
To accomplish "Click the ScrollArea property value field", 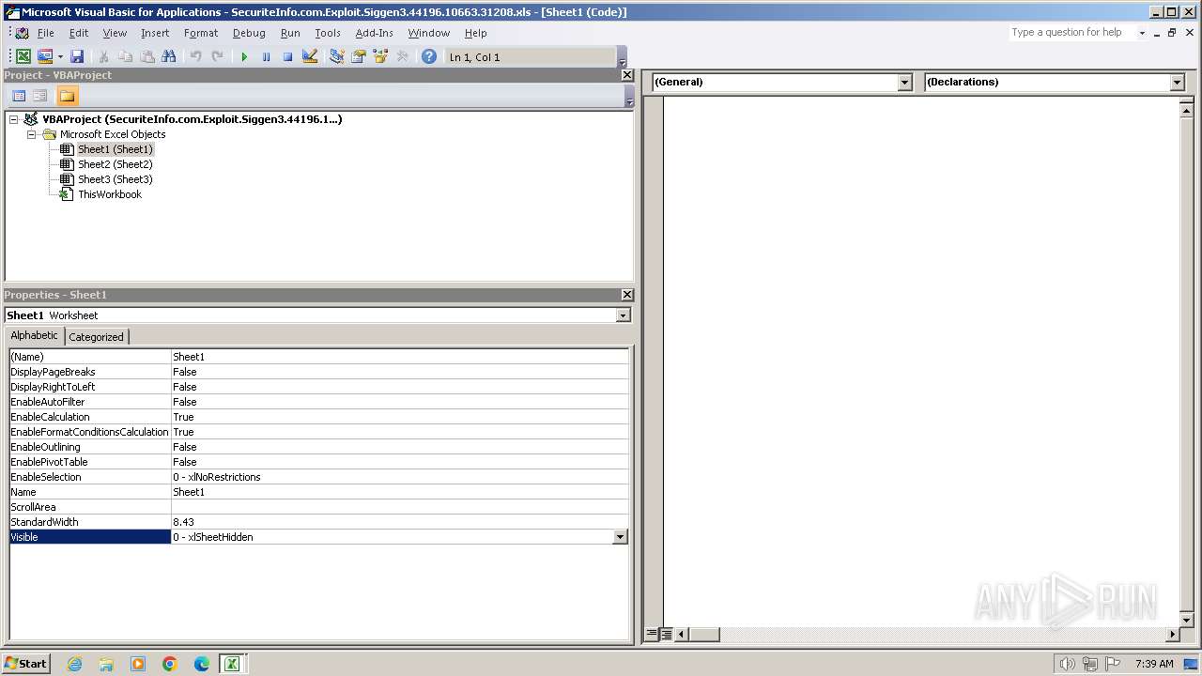I will 400,507.
